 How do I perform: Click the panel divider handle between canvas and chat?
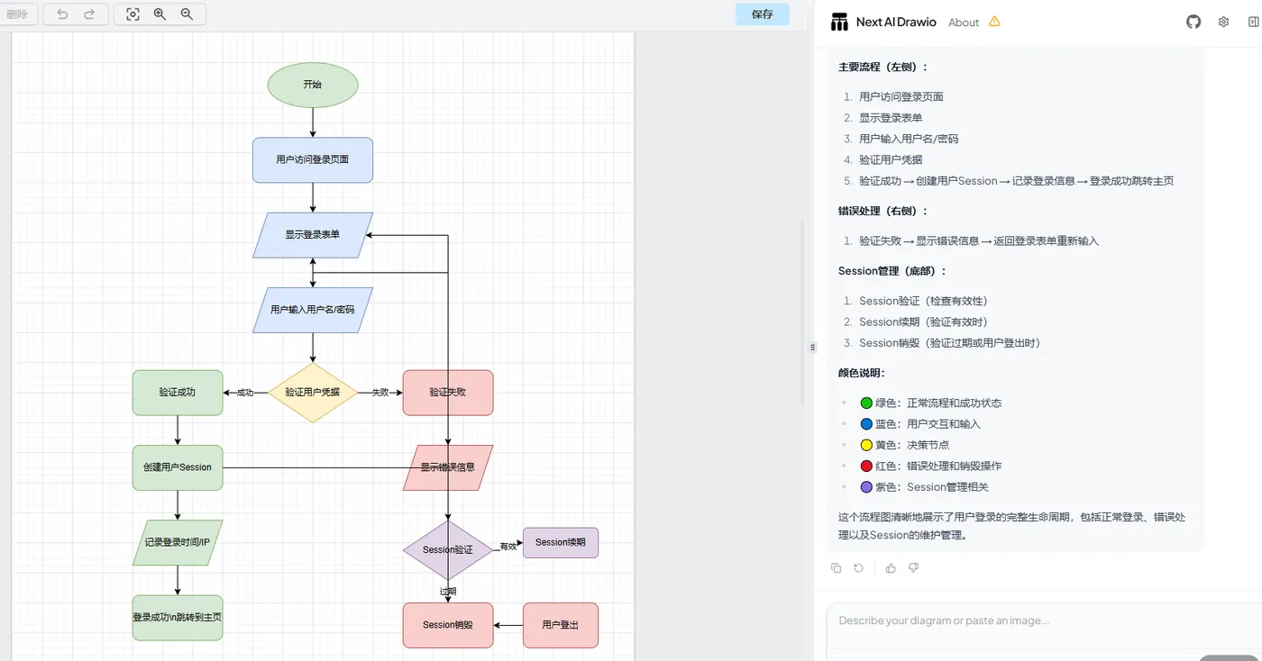pos(813,347)
